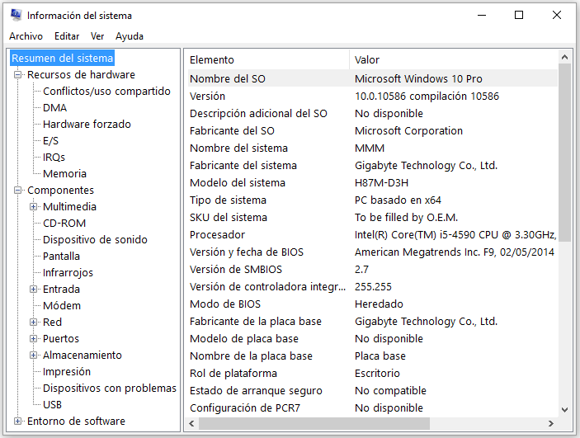This screenshot has width=580, height=438.
Task: Open the Ayuda menu
Action: point(130,36)
